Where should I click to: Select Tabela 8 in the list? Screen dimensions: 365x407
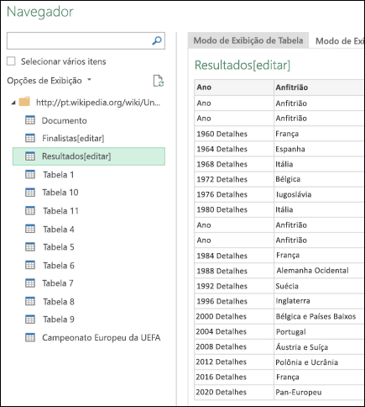[x=59, y=302]
